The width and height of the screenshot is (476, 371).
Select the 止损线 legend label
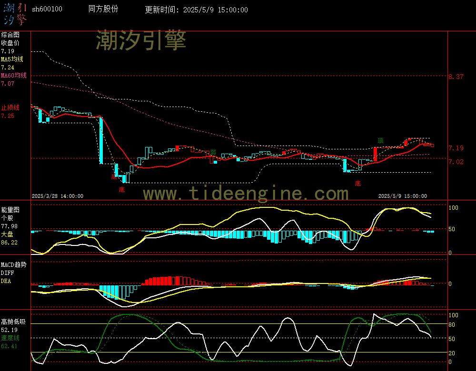[x=10, y=107]
